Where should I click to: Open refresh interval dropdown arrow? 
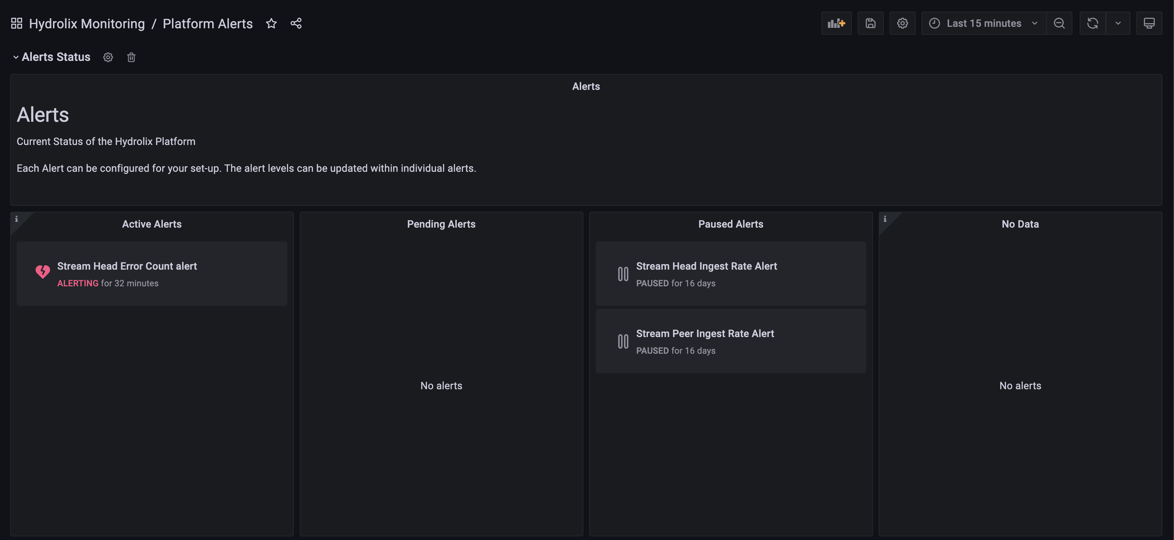click(1117, 23)
